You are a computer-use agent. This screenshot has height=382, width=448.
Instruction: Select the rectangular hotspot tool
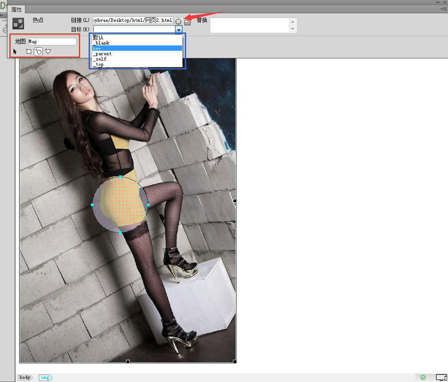[x=28, y=51]
